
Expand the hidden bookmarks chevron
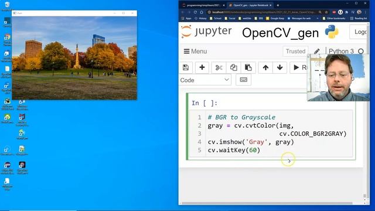(x=318, y=18)
